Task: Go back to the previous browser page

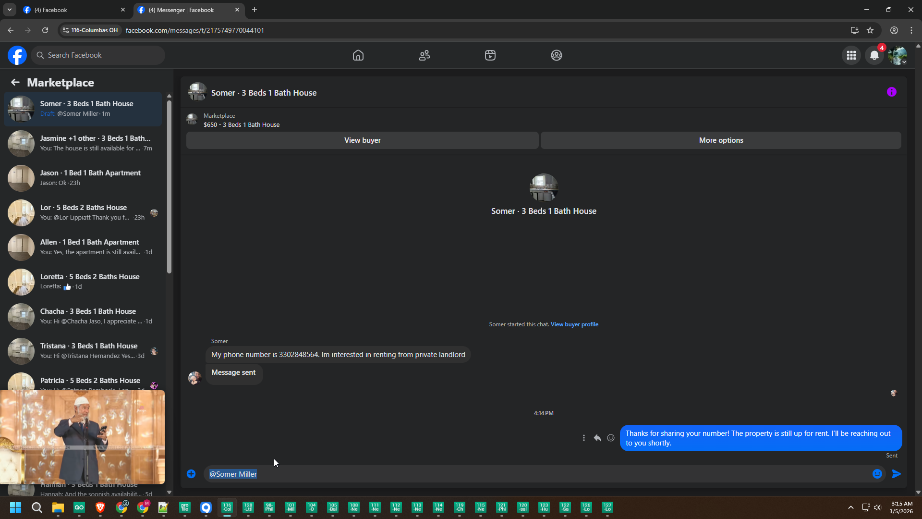Action: (x=11, y=30)
